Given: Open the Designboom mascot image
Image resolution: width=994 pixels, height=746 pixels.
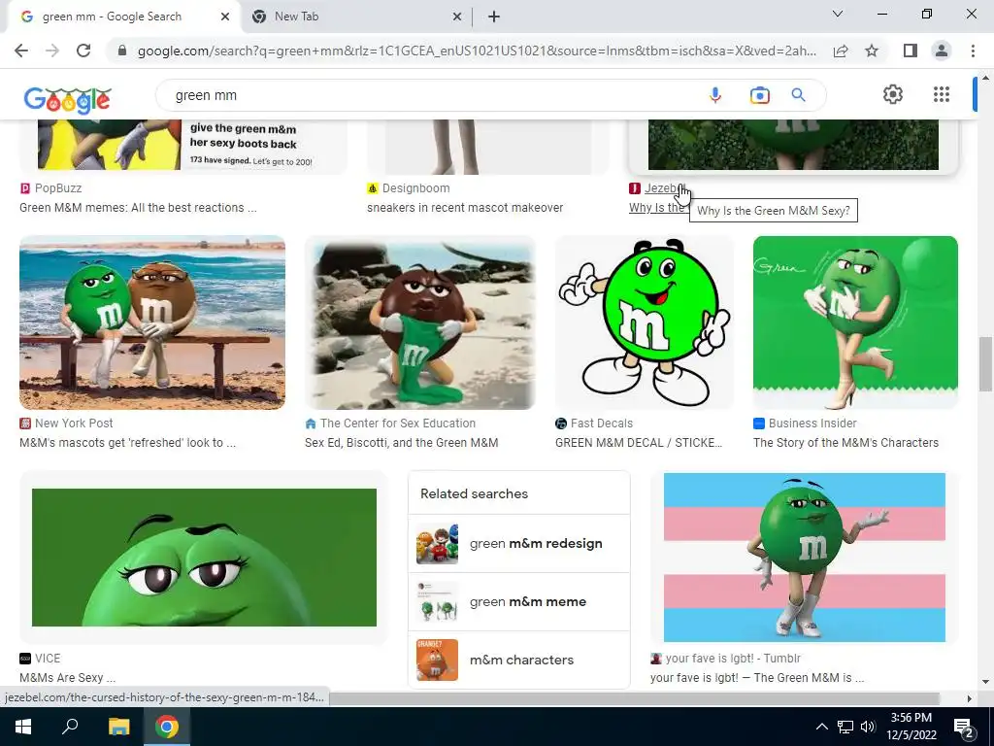Looking at the screenshot, I should pos(488,146).
